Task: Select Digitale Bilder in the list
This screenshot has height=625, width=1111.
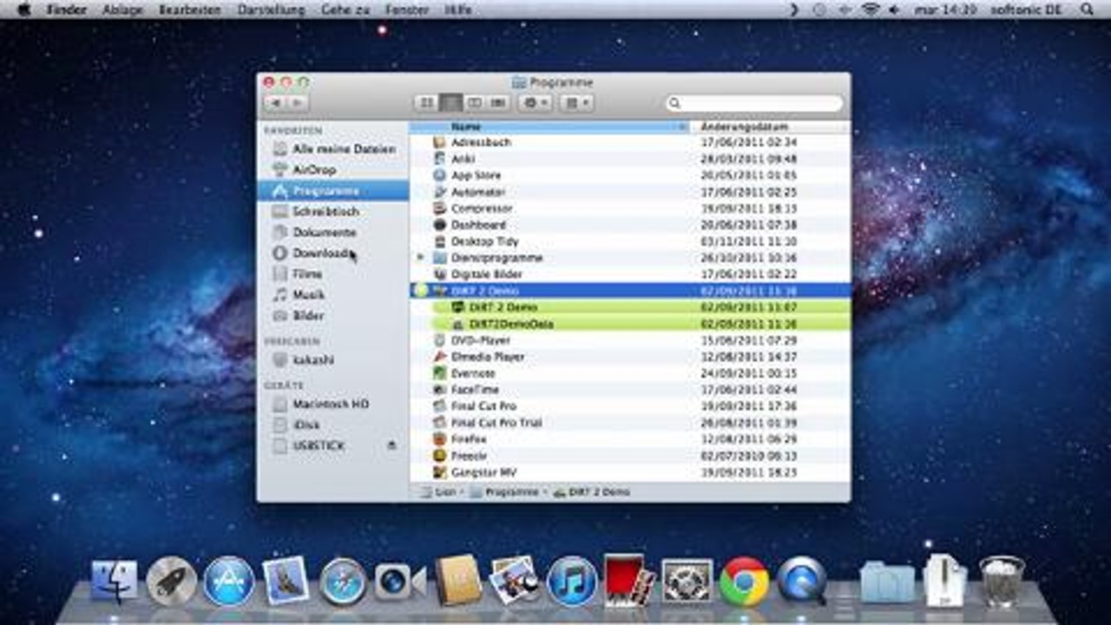Action: coord(630,274)
